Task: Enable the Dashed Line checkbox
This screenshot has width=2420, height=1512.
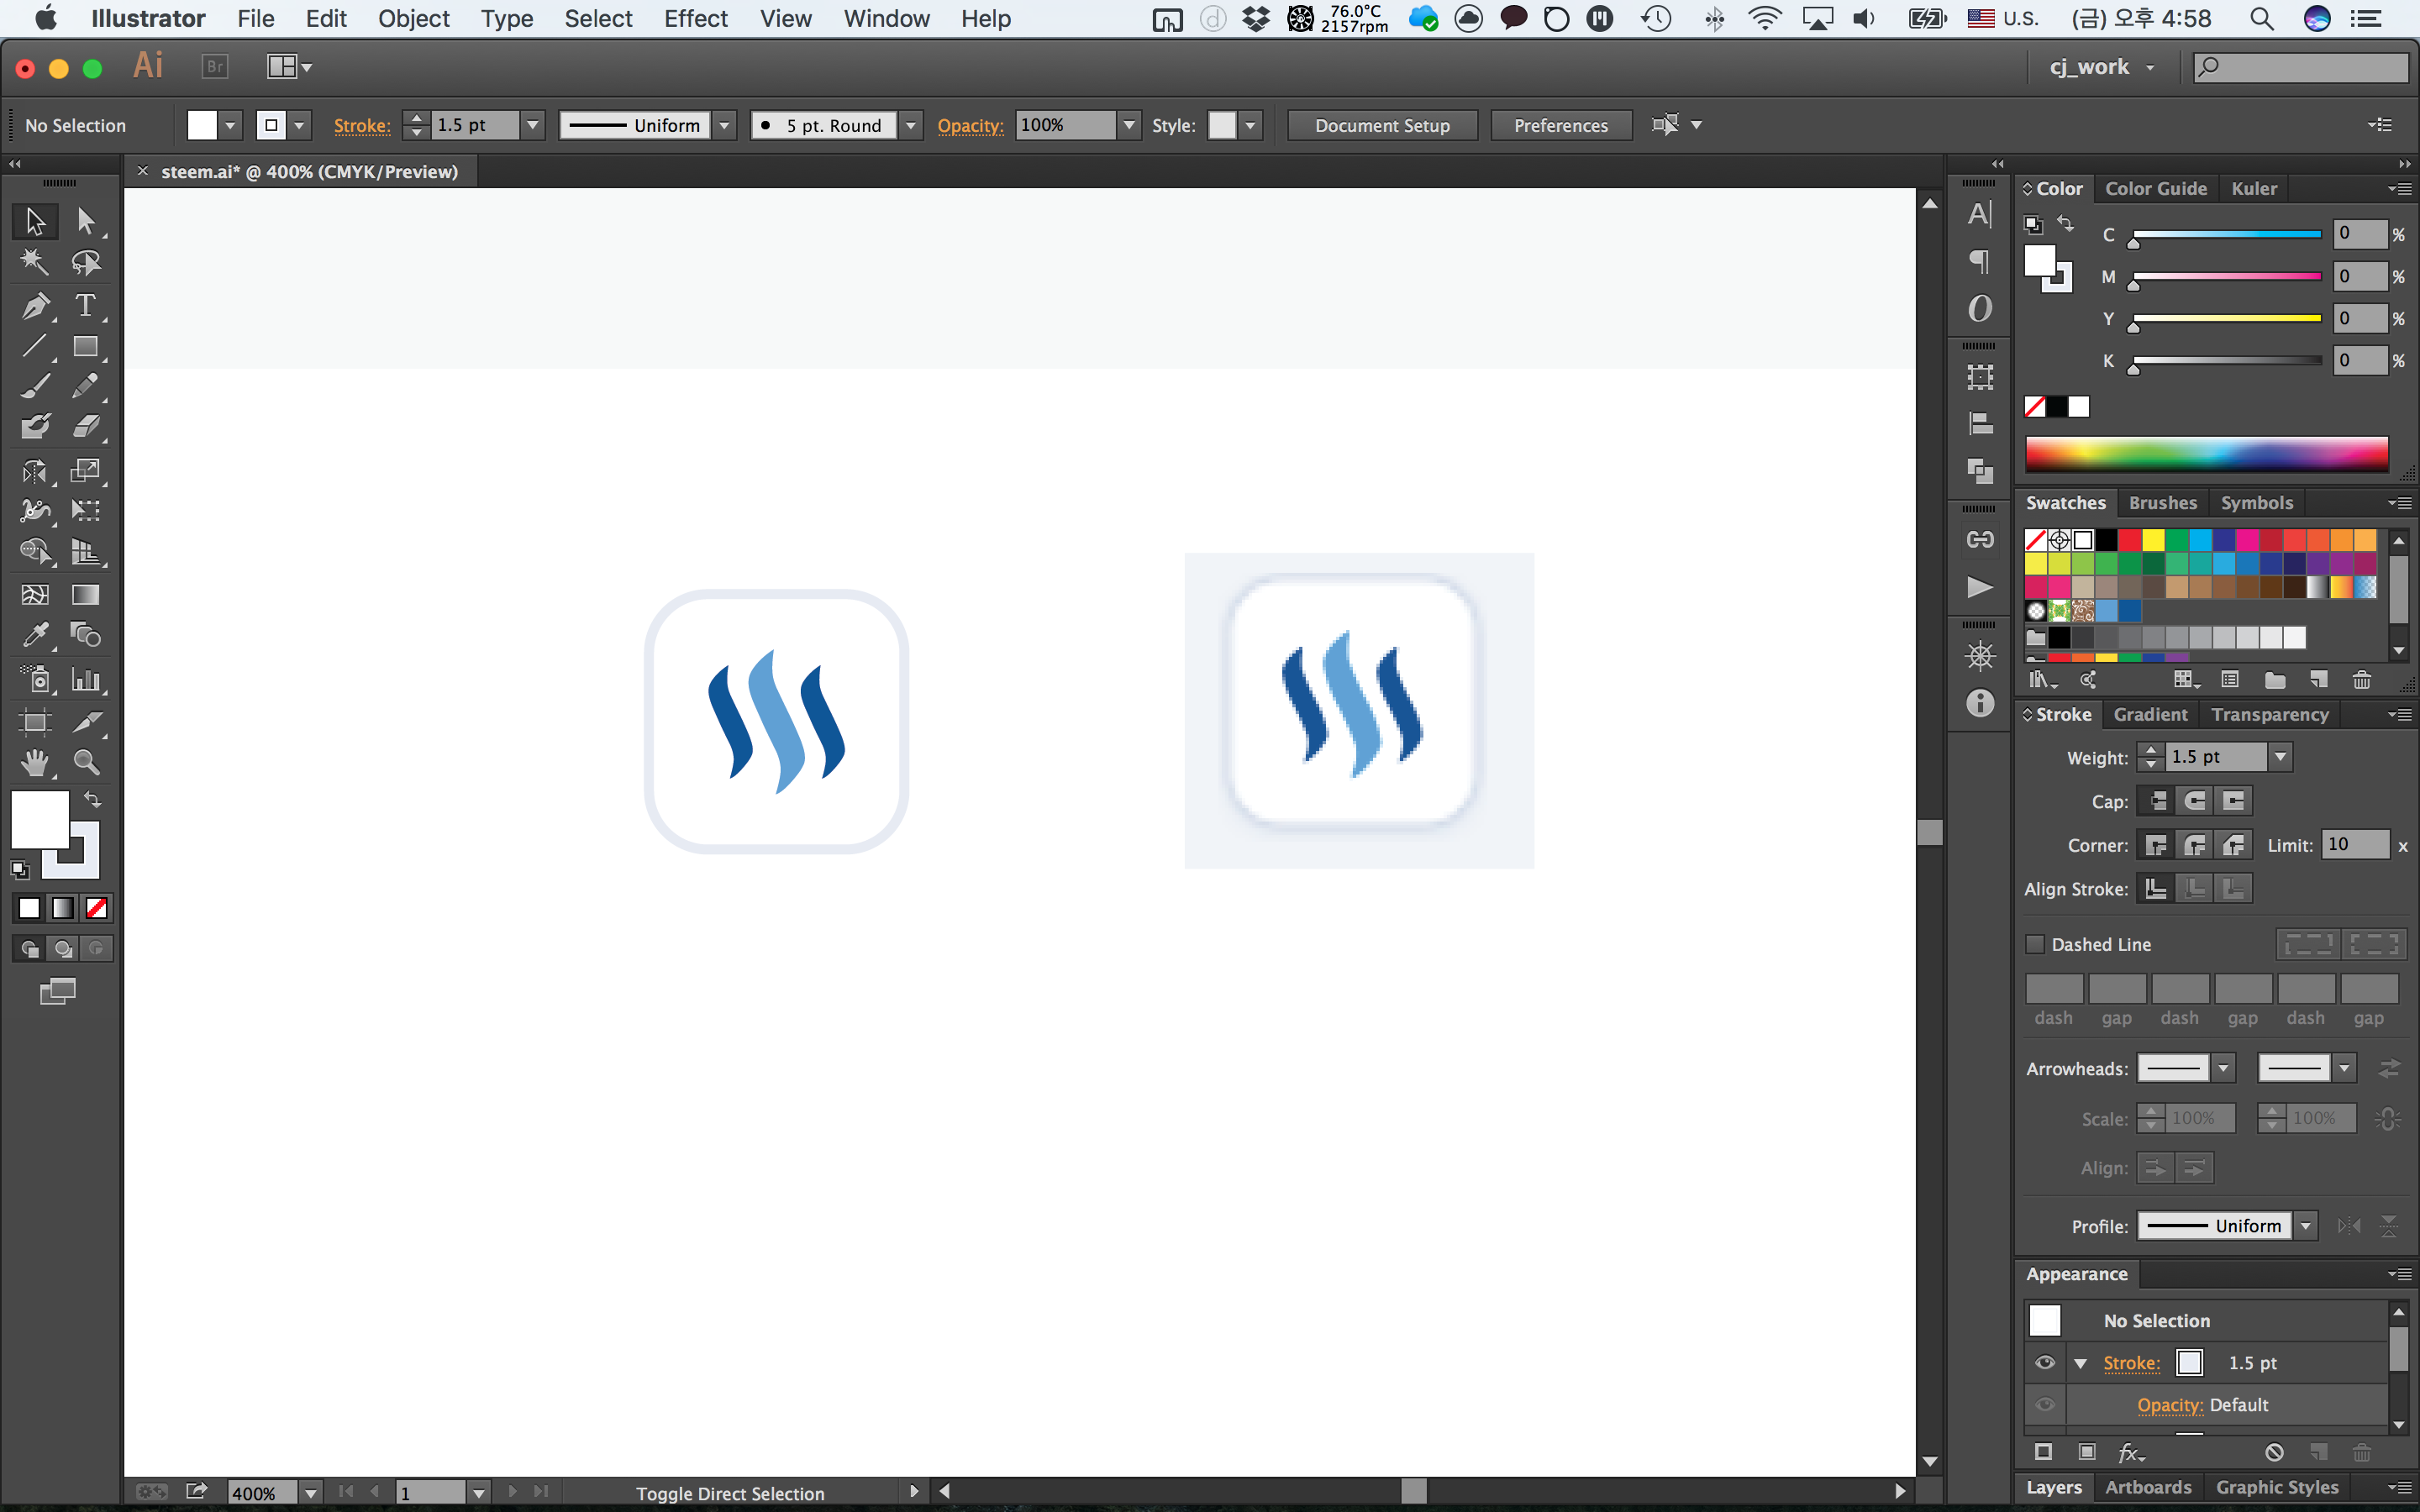Action: click(x=2035, y=944)
